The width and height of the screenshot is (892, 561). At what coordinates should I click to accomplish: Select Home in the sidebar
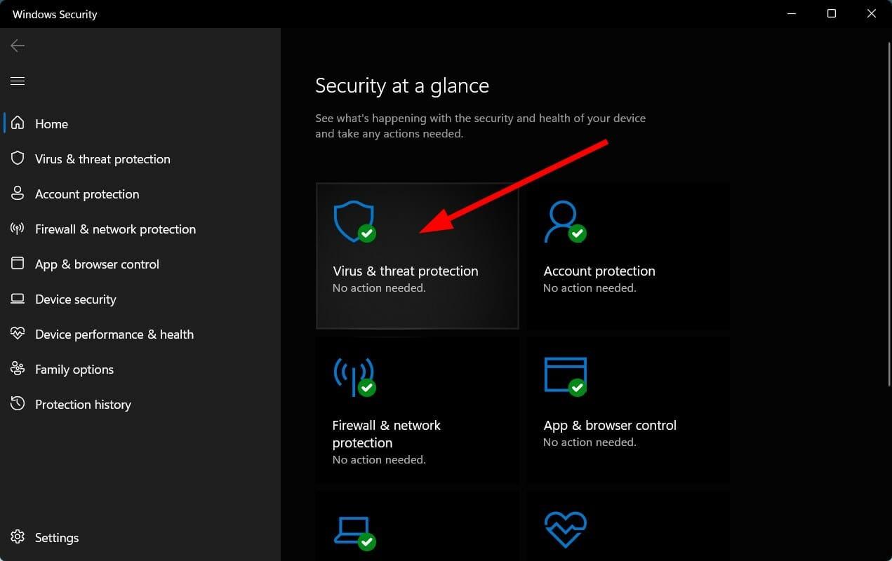51,123
